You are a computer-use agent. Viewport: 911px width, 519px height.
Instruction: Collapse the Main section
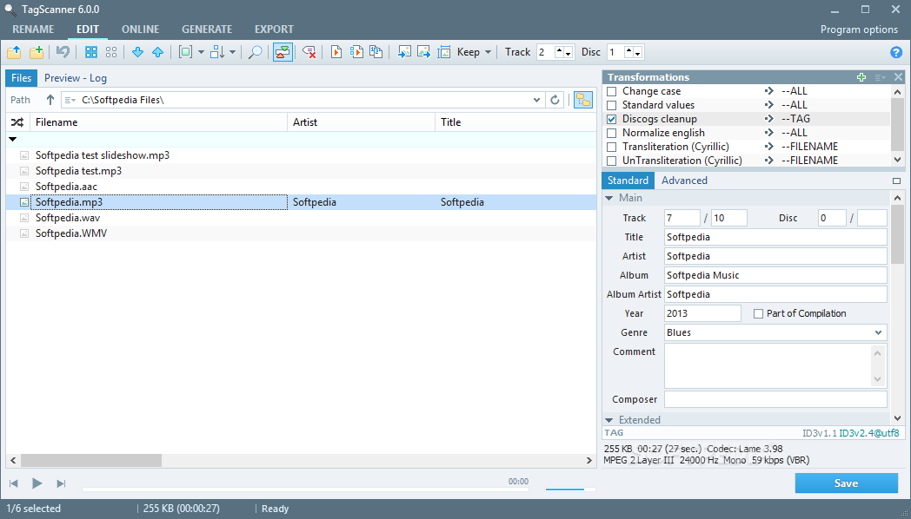point(608,199)
